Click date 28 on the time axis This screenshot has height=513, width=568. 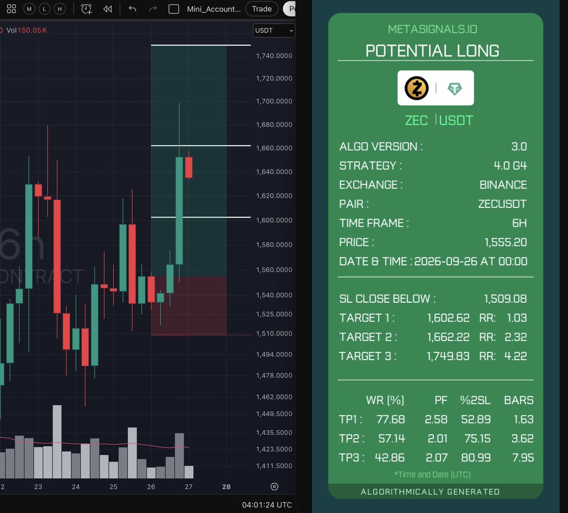coord(226,486)
